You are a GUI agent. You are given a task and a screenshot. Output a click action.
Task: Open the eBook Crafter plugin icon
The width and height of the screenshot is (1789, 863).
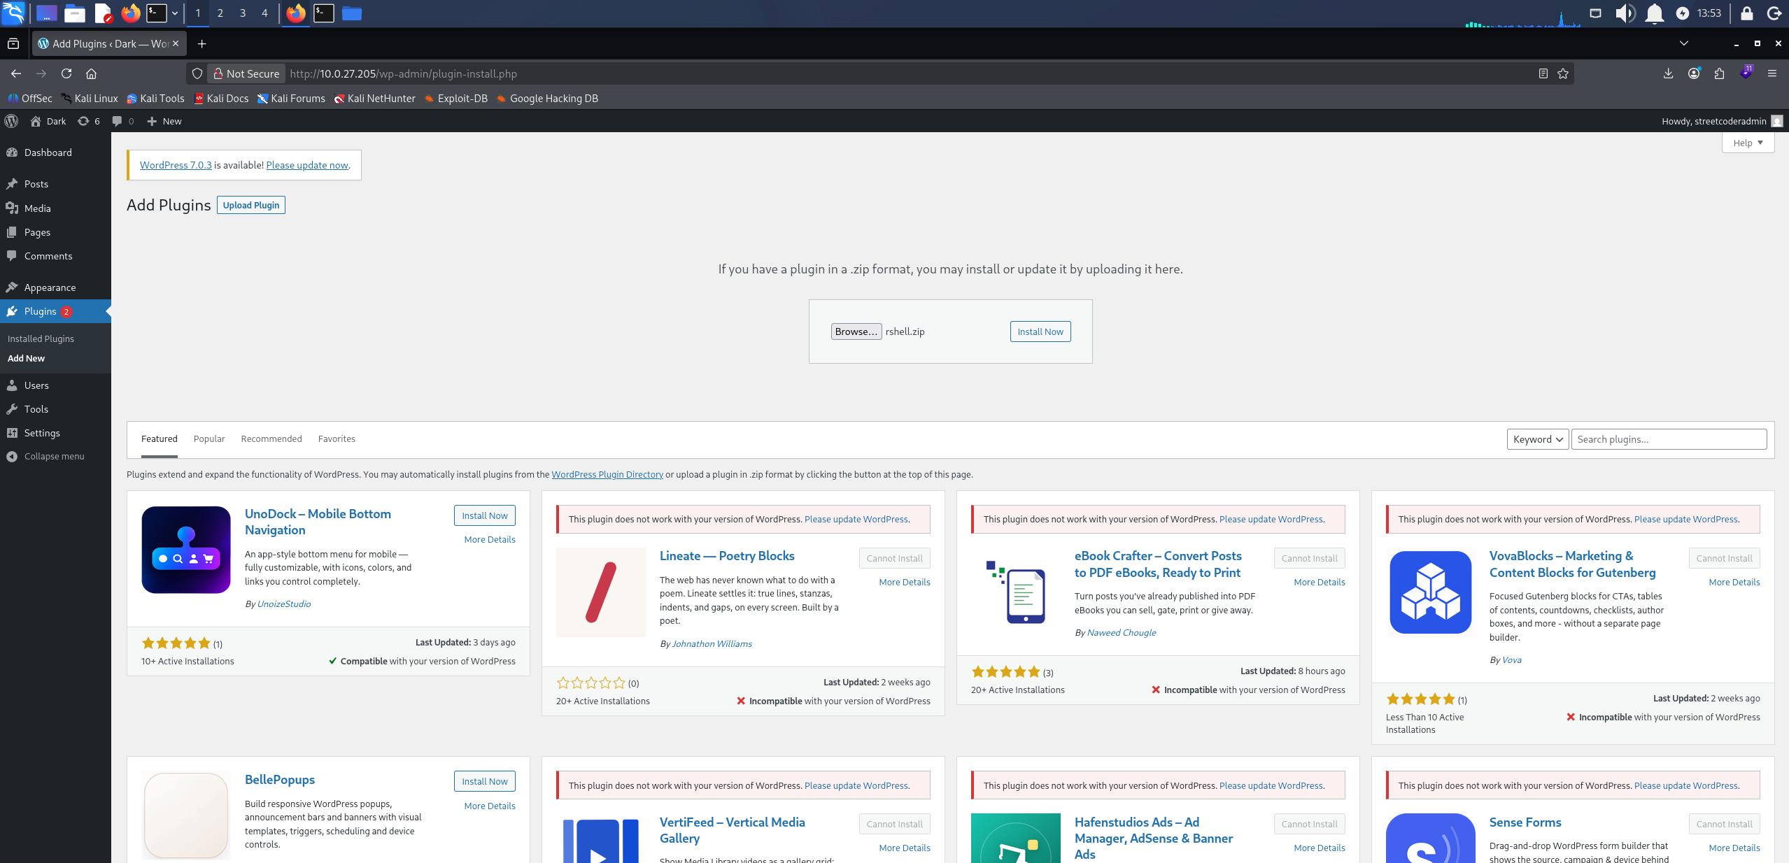pos(1016,592)
